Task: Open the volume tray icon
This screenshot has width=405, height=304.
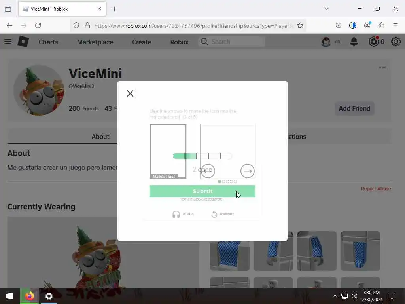Action: click(x=354, y=296)
